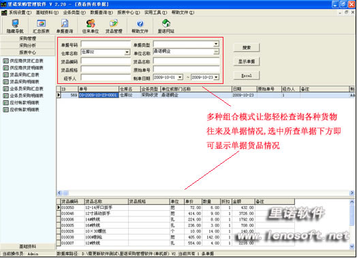The image size is (357, 258).
Task: Click the Excel export button
Action: coord(247,76)
